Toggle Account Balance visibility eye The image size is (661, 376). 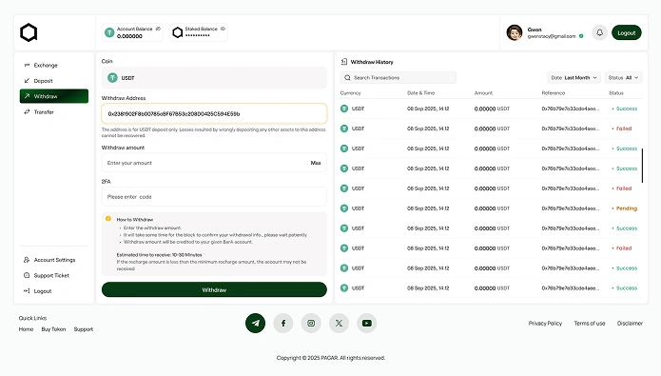[x=158, y=29]
